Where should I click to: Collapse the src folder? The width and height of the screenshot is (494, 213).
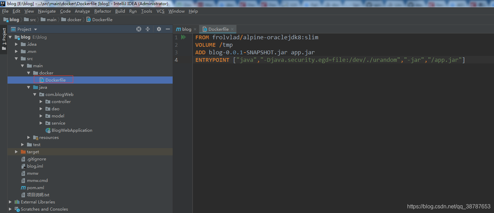(16, 59)
